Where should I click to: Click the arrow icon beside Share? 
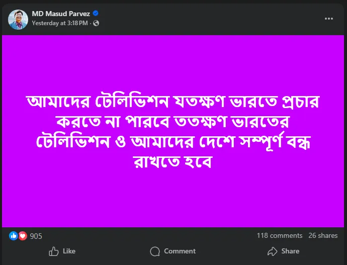[272, 251]
